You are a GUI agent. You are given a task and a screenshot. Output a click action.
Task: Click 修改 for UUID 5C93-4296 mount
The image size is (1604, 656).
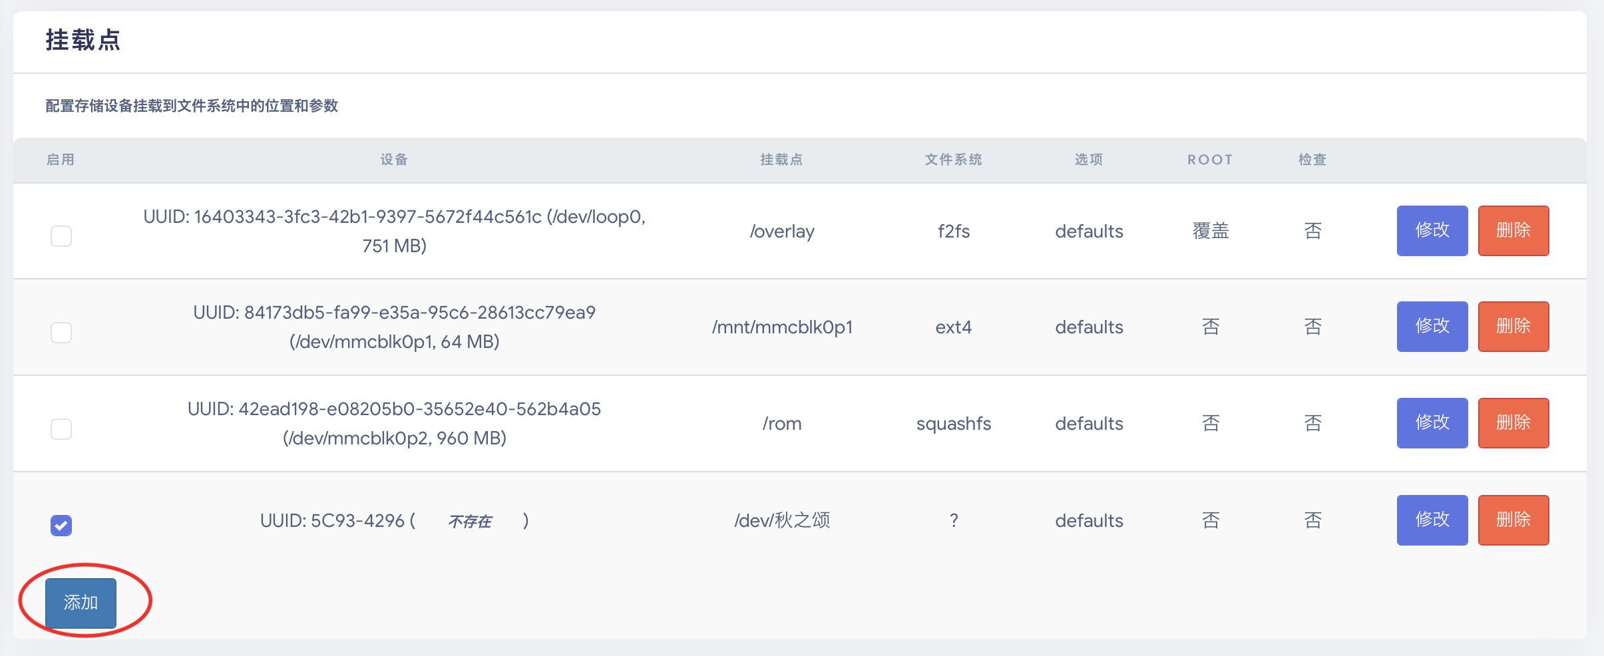1431,520
